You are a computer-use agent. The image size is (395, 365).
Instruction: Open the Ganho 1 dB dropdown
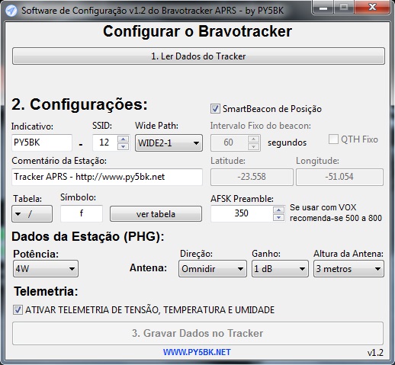tap(280, 268)
